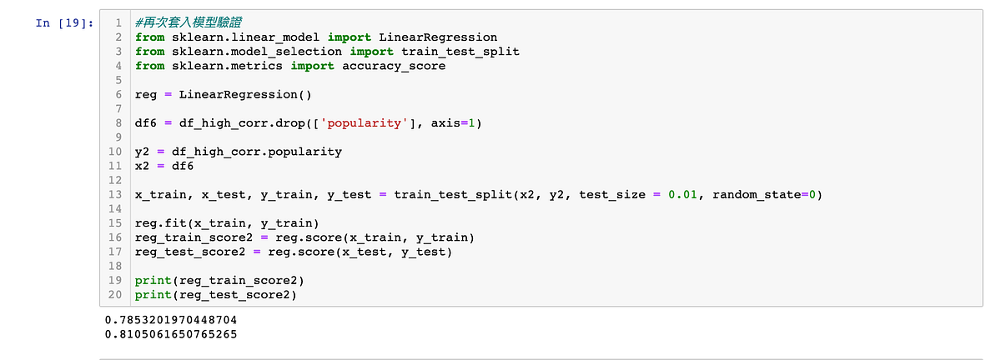1001x360 pixels.
Task: Click the In [19] cell prompt
Action: (64, 22)
